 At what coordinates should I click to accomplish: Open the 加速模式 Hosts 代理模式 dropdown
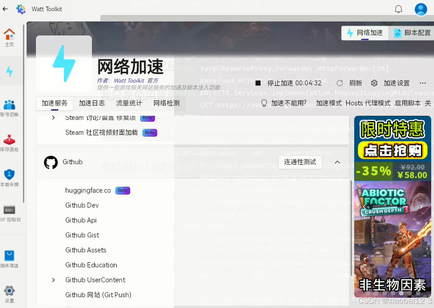[353, 103]
